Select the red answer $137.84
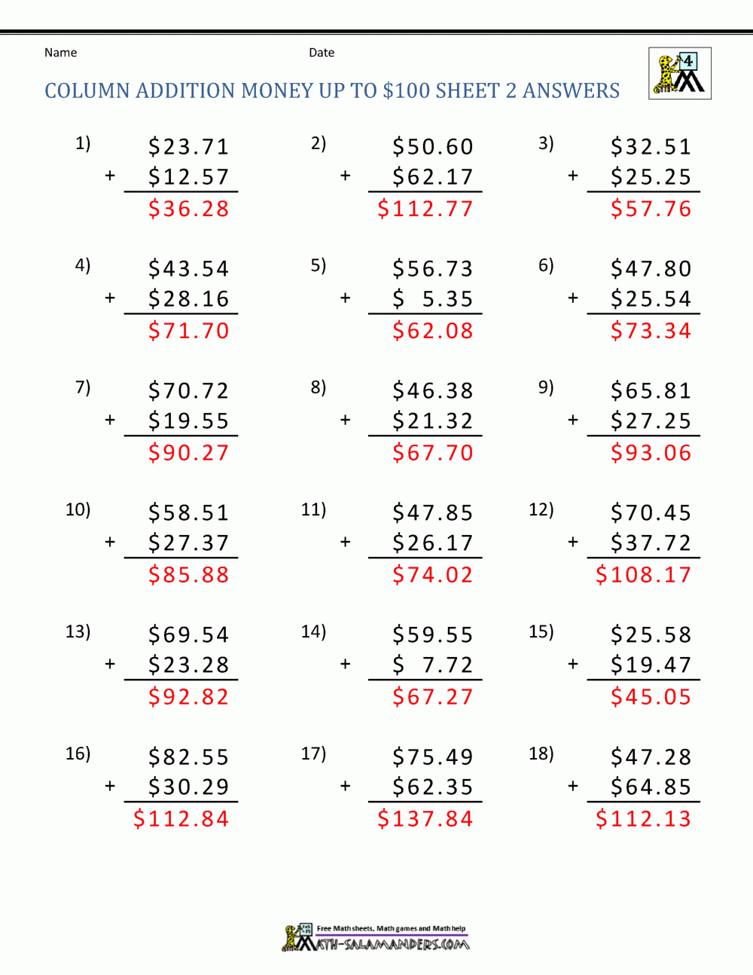Viewport: 753px width, 975px height. pyautogui.click(x=425, y=819)
